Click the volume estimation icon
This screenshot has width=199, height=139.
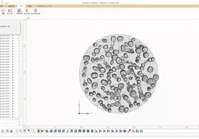(x=19, y=11)
